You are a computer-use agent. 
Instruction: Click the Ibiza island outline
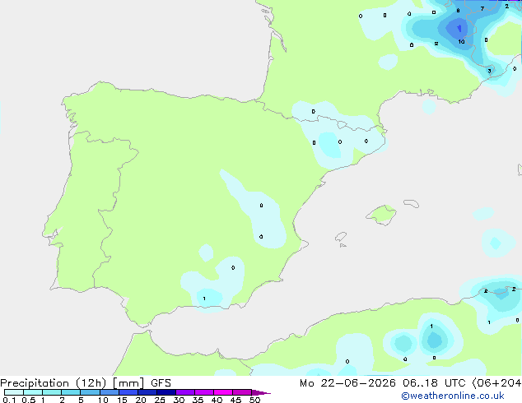[341, 237]
